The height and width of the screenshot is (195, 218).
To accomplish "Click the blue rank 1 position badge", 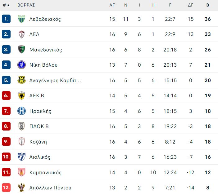I will tap(6, 19).
